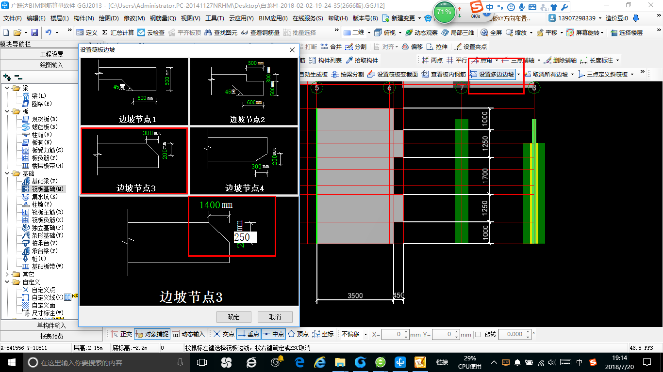Image resolution: width=663 pixels, height=372 pixels.
Task: Toggle 中点 midpoint snap
Action: (x=273, y=334)
